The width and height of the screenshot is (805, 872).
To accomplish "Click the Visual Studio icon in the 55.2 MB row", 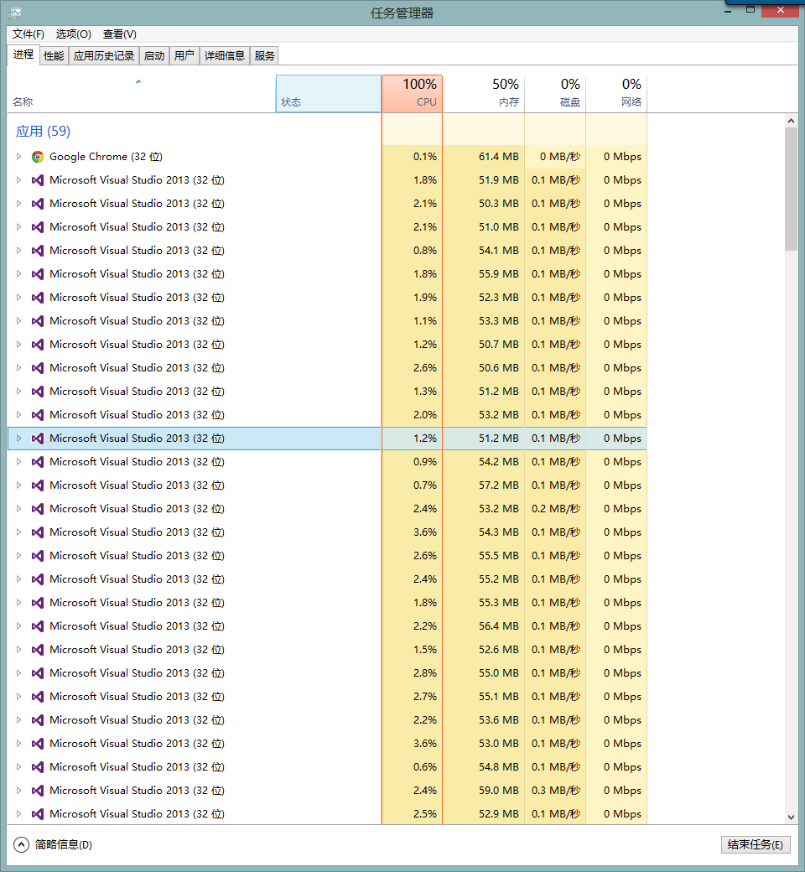I will point(37,579).
